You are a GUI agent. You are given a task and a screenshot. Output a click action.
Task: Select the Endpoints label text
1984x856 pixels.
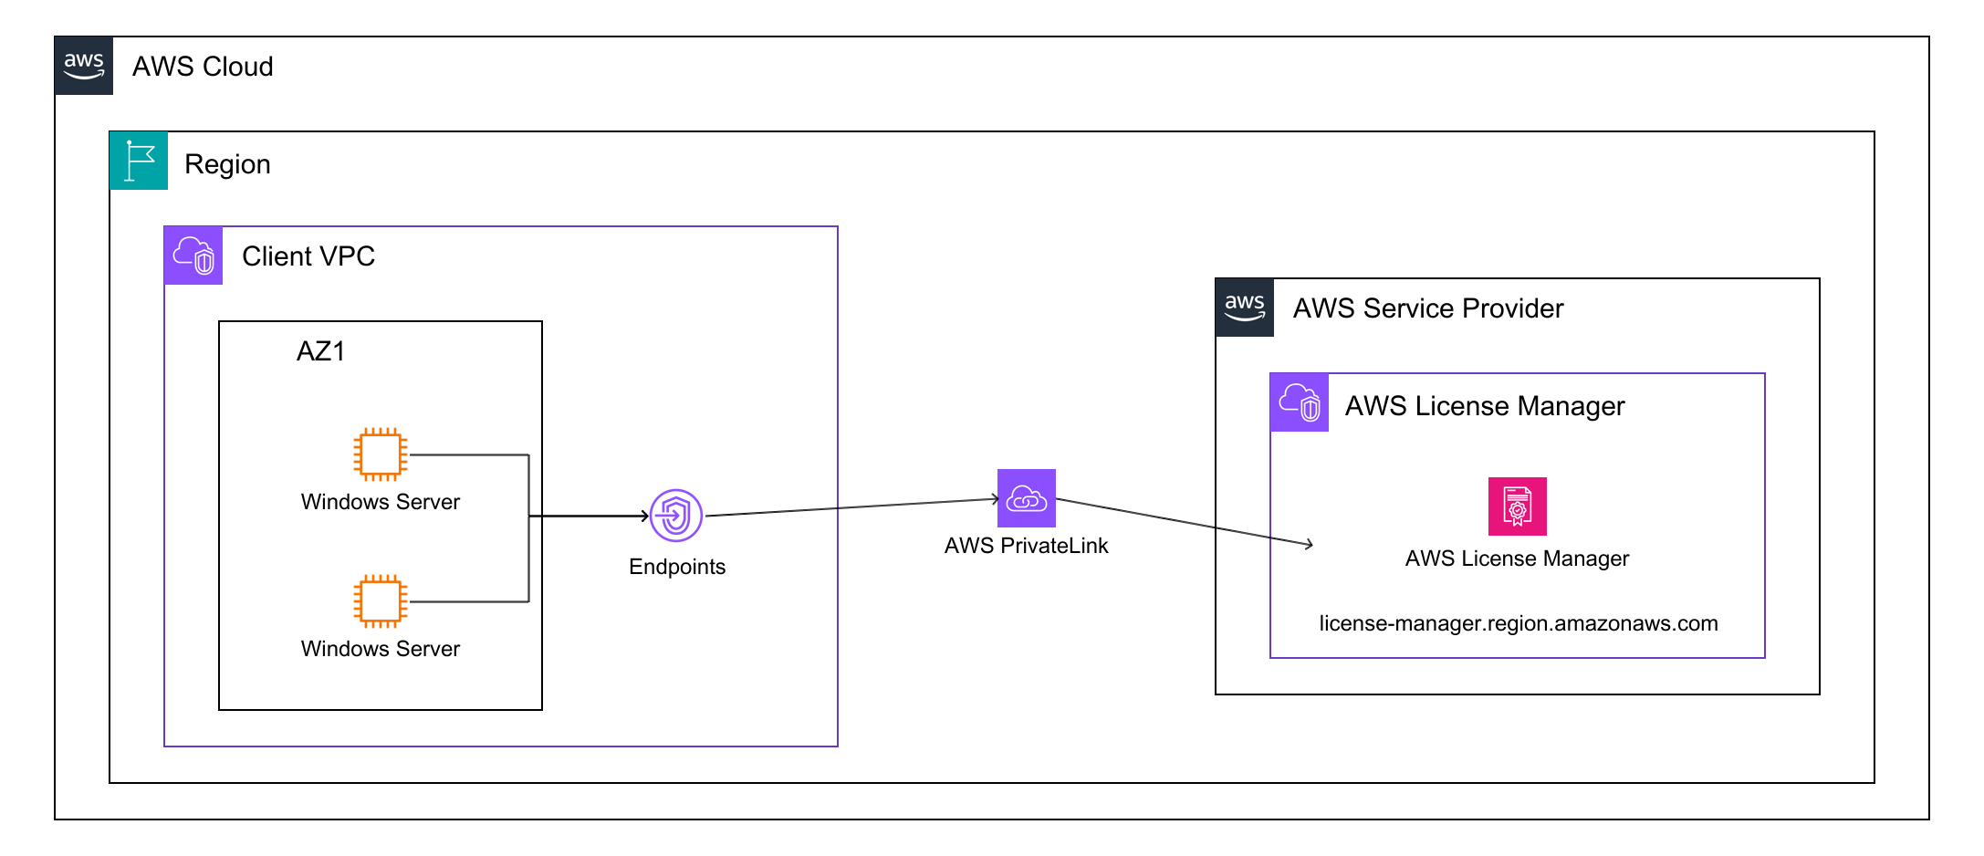676,566
